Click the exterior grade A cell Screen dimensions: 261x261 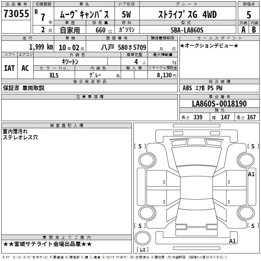click(x=243, y=30)
